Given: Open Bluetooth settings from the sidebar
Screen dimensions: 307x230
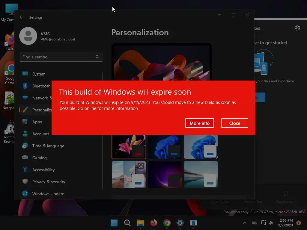Looking at the screenshot, I should [x=36, y=86].
